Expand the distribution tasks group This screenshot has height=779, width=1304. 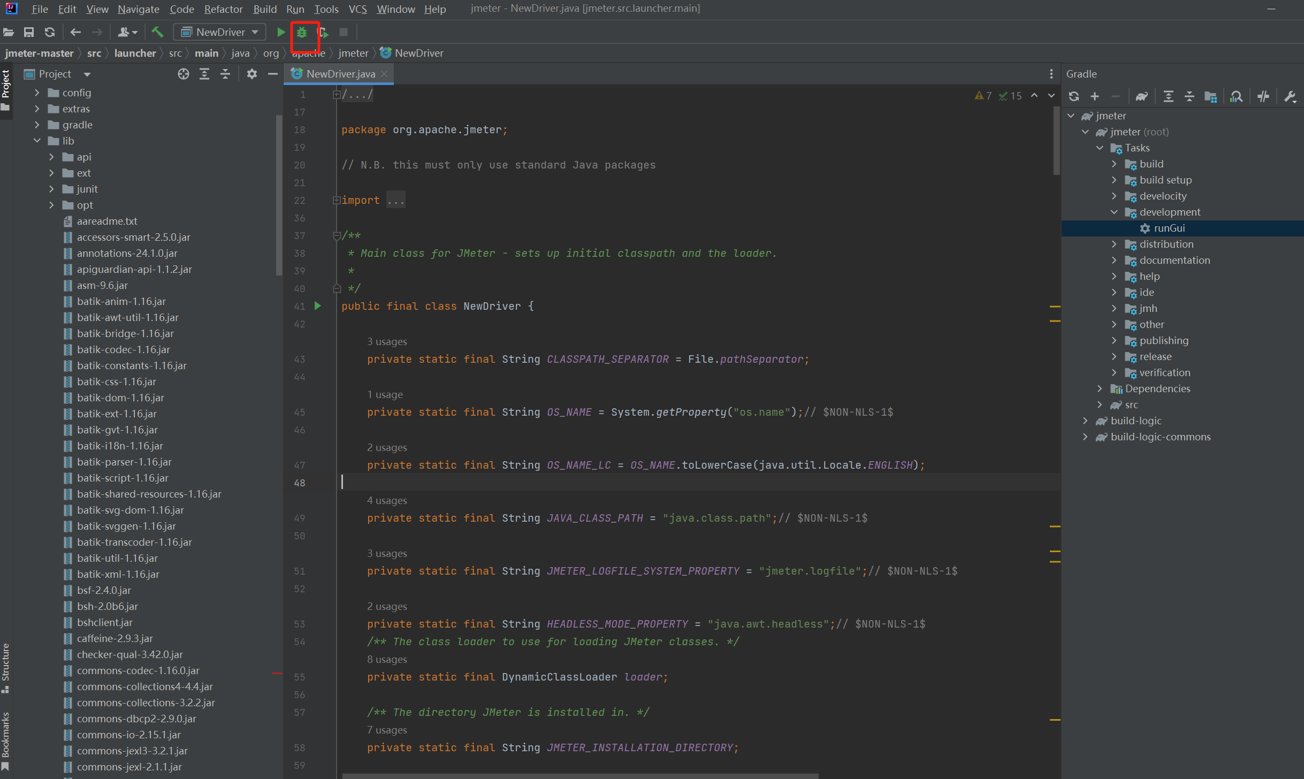pos(1114,244)
